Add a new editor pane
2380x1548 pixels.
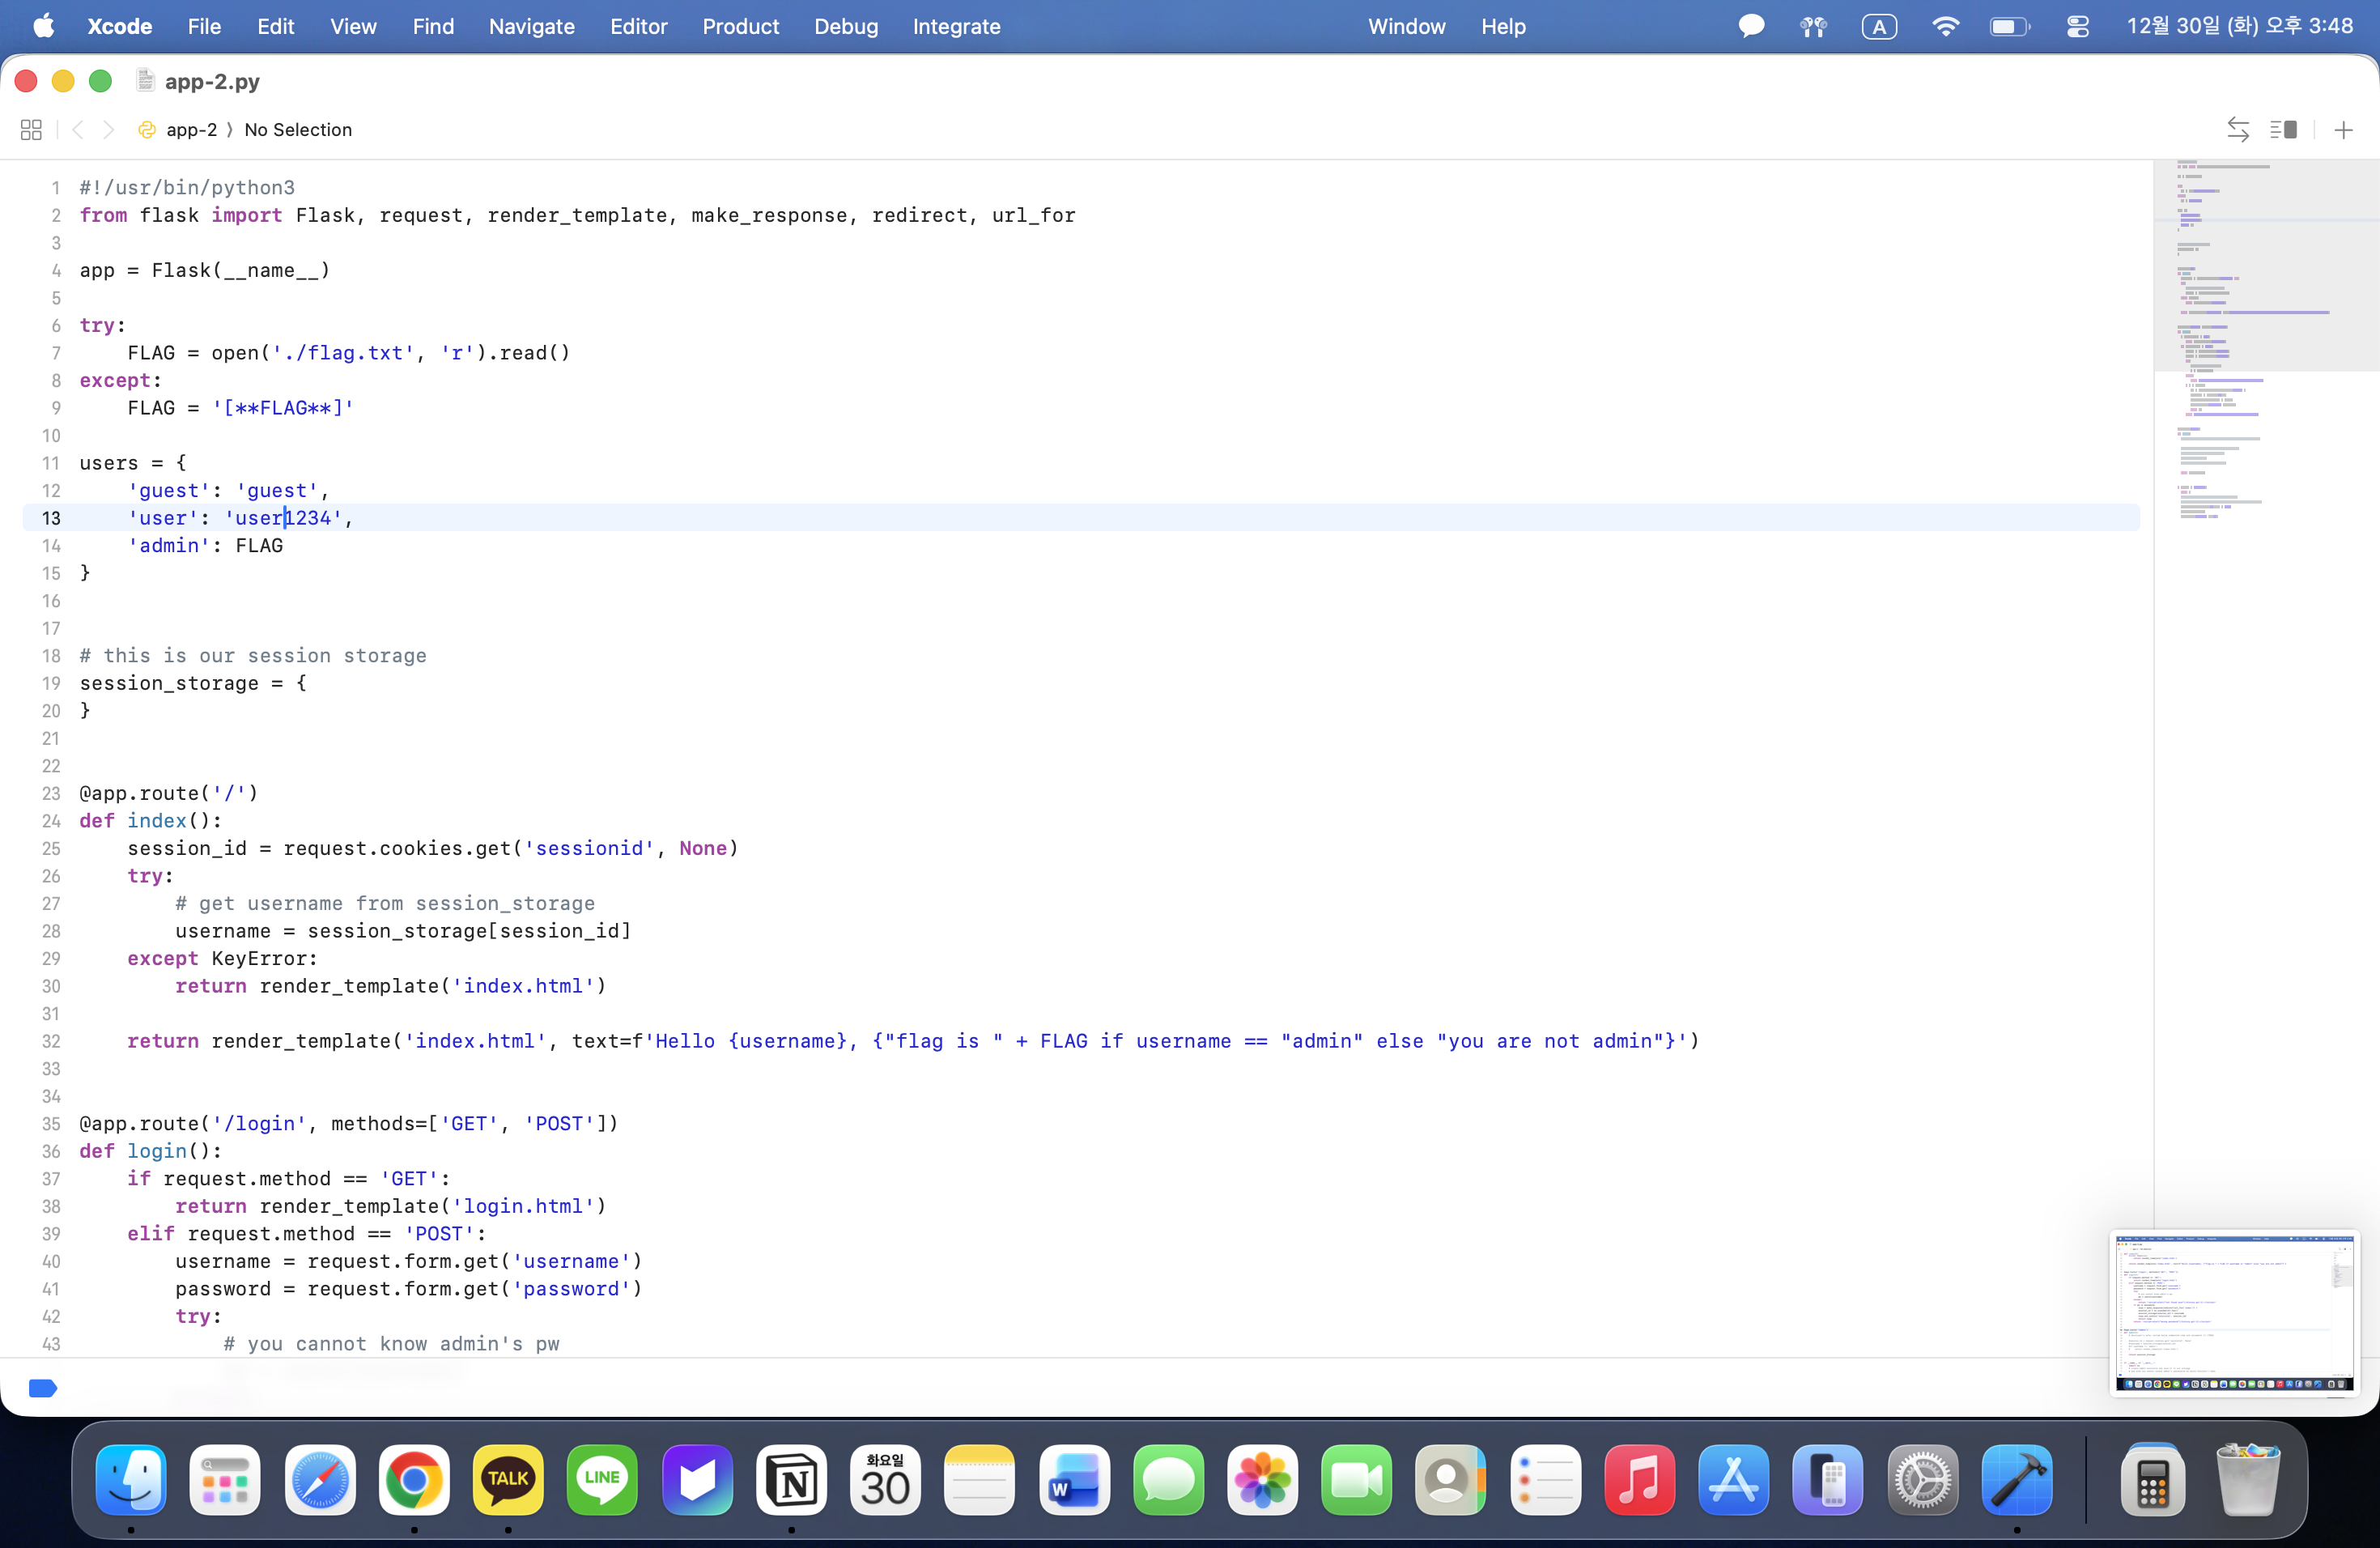pos(2343,130)
